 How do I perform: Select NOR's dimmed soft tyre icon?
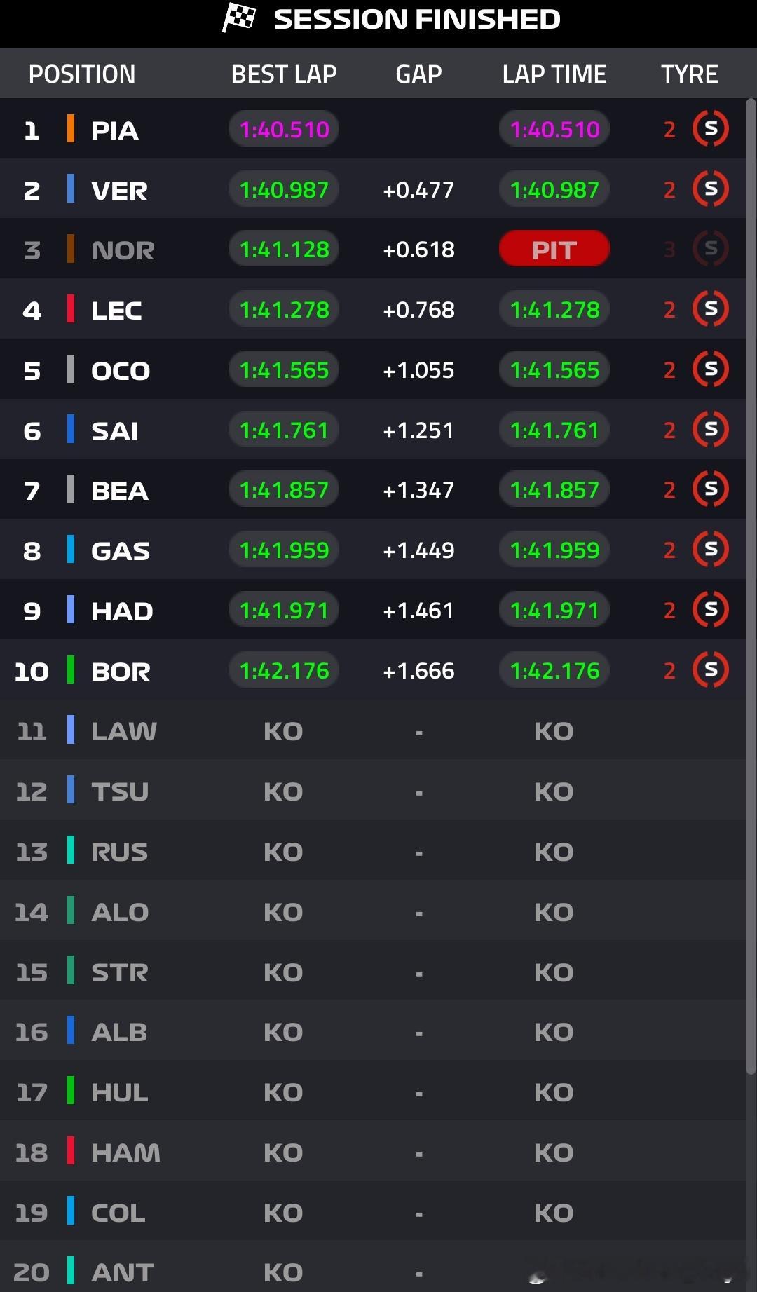[x=711, y=248]
